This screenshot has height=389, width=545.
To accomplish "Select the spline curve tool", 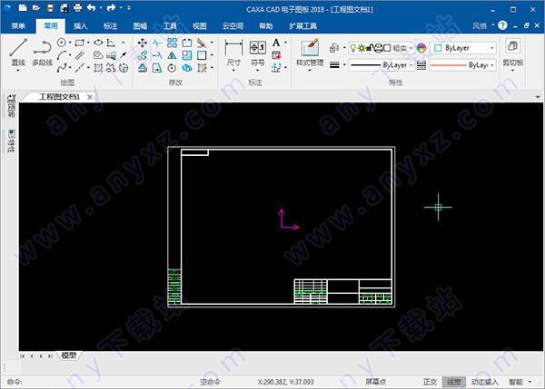I will (x=62, y=68).
